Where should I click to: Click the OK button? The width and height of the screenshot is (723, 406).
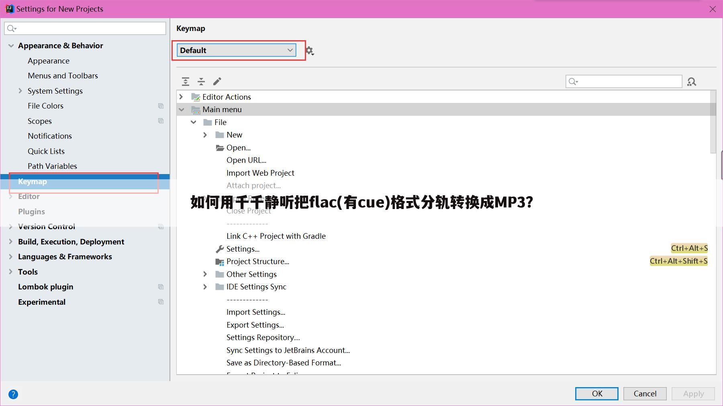click(597, 394)
